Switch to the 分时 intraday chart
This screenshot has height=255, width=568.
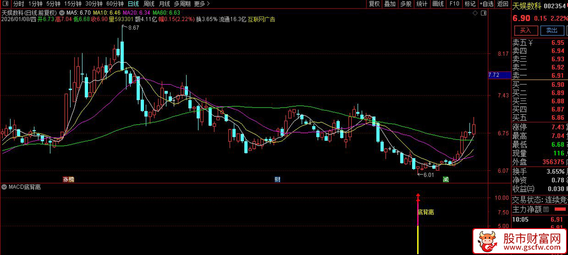coord(18,4)
